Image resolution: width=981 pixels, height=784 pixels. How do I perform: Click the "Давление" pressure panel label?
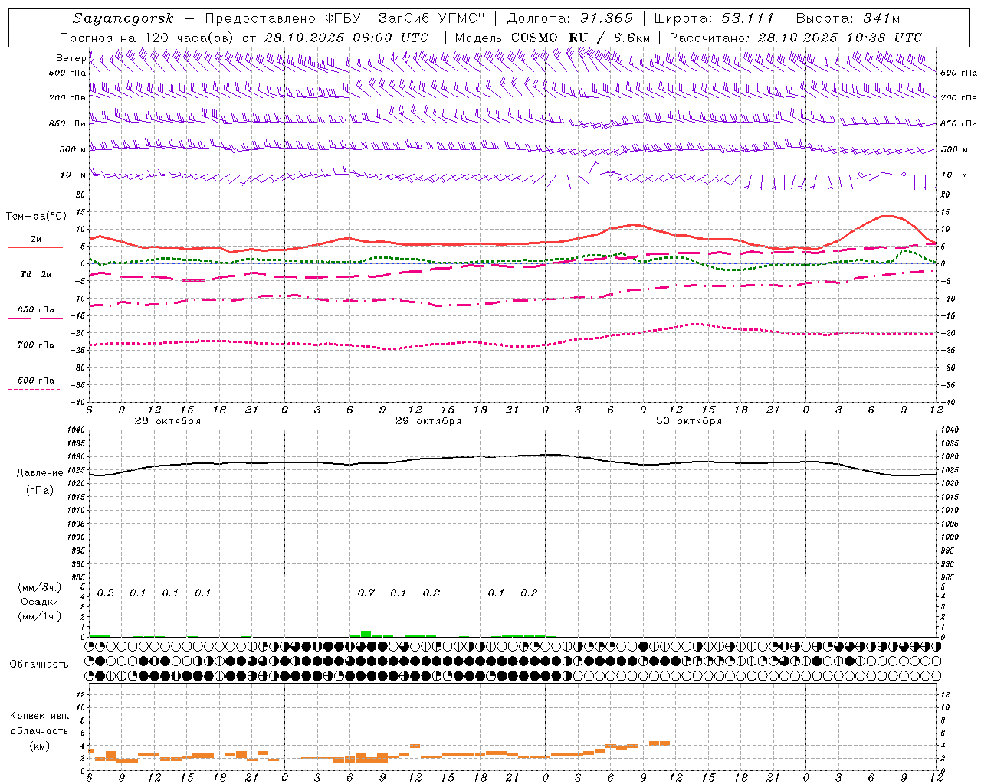40,473
